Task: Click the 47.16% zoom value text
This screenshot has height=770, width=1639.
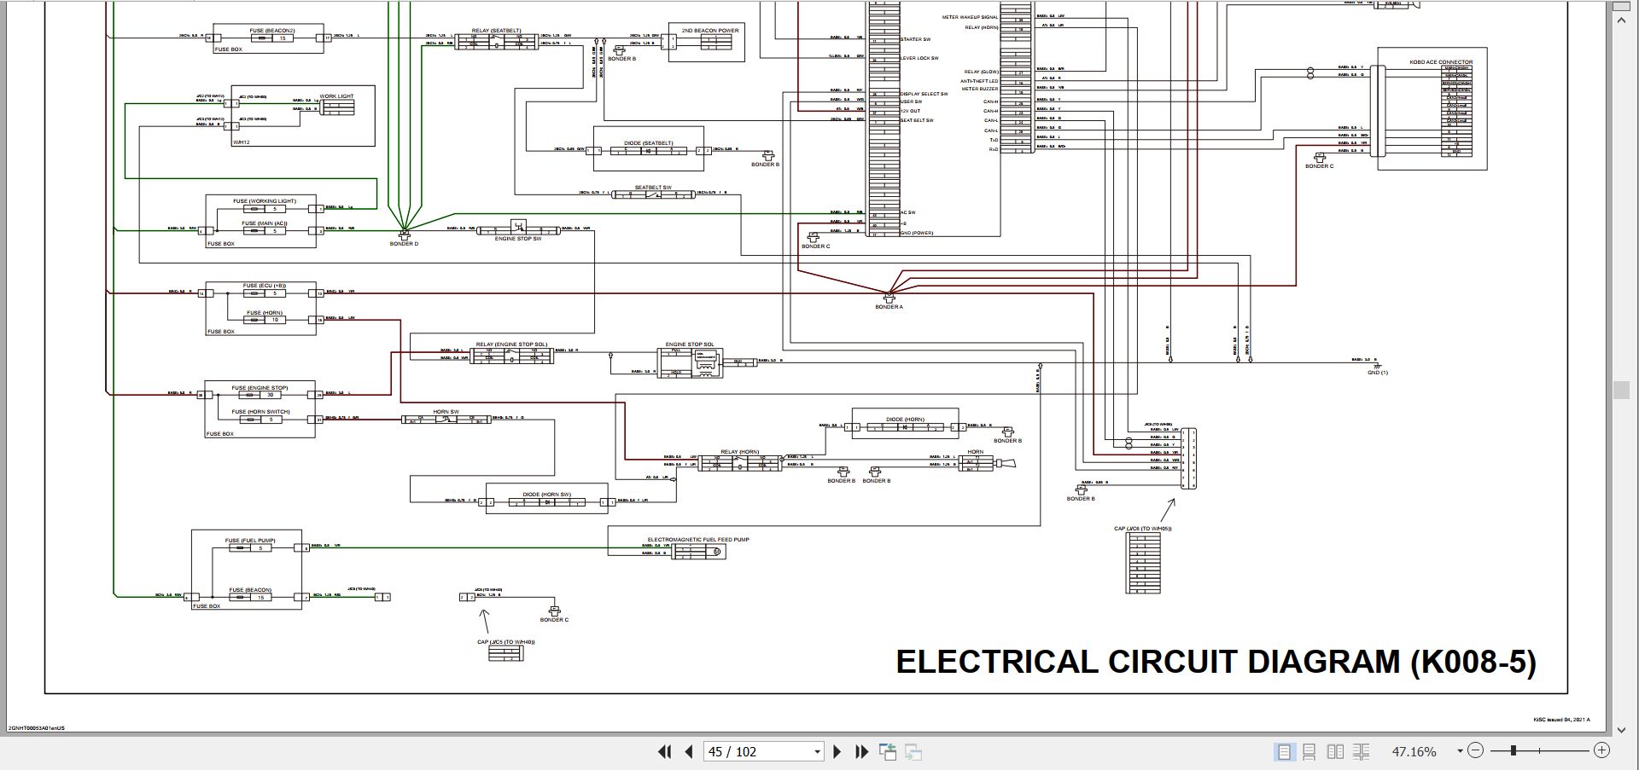Action: (x=1414, y=751)
